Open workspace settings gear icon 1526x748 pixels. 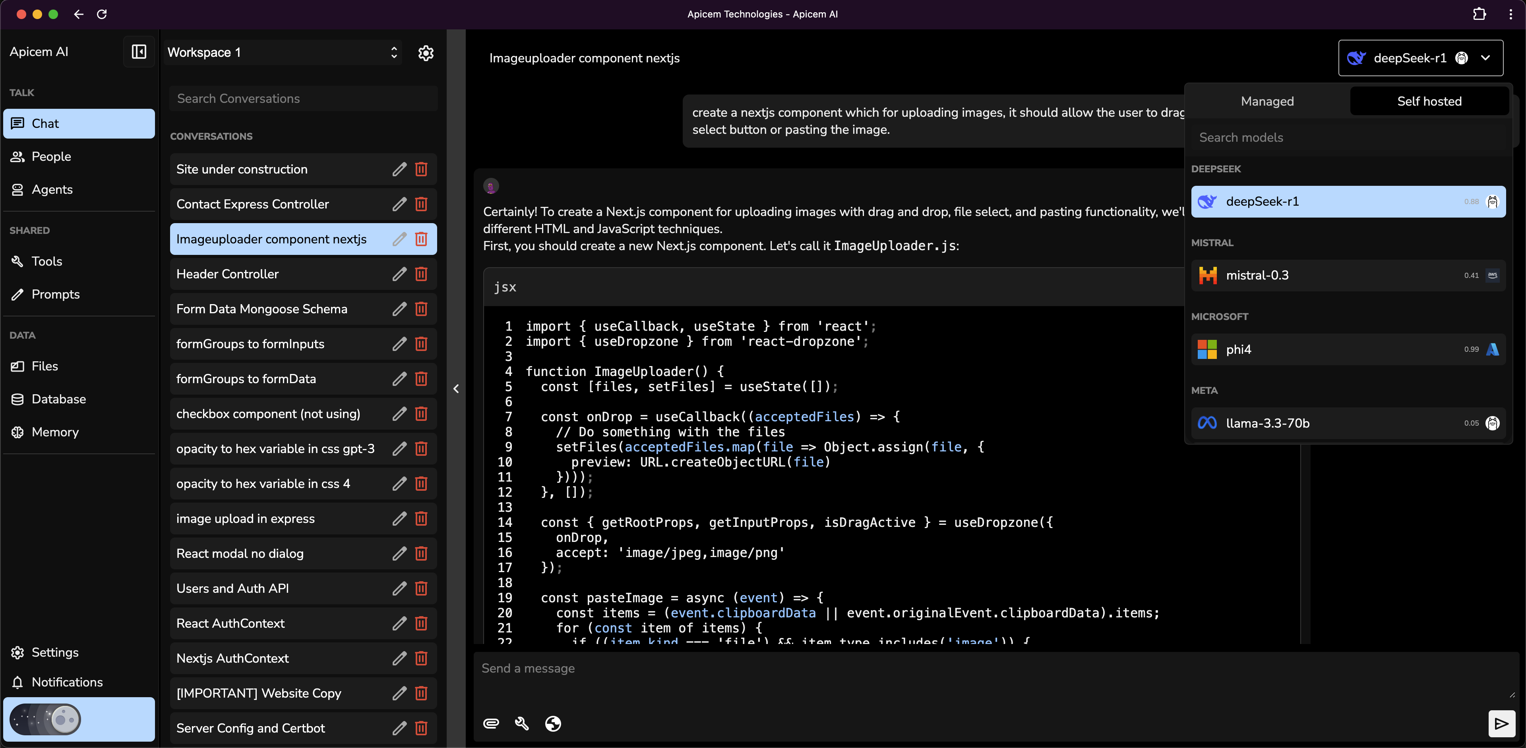click(x=426, y=53)
